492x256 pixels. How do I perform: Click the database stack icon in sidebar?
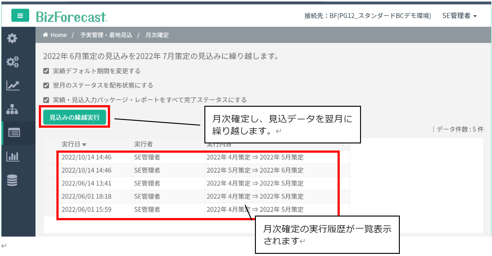(12, 180)
